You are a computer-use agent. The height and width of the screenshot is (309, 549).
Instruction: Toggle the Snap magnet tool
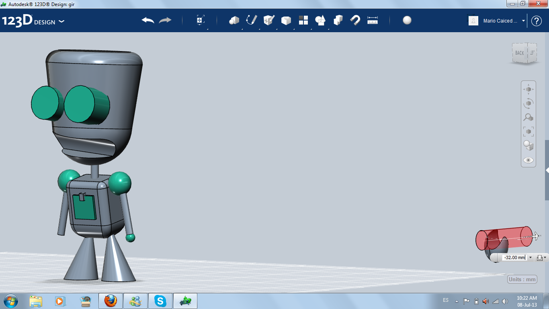(x=355, y=20)
